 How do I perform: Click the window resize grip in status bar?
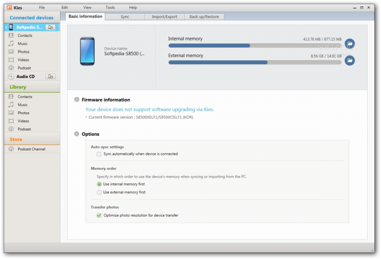372,250
